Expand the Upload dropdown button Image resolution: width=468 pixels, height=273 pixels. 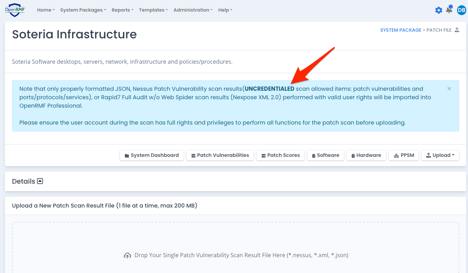440,155
